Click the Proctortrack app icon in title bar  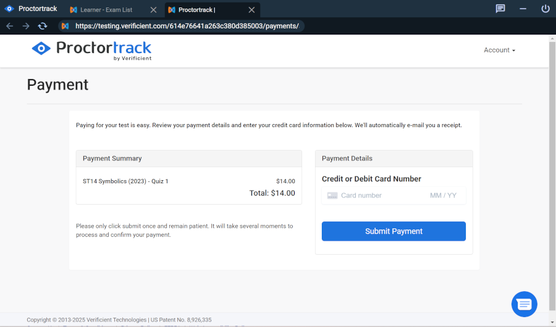9,9
